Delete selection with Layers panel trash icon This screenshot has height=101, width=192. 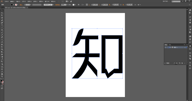[185, 63]
